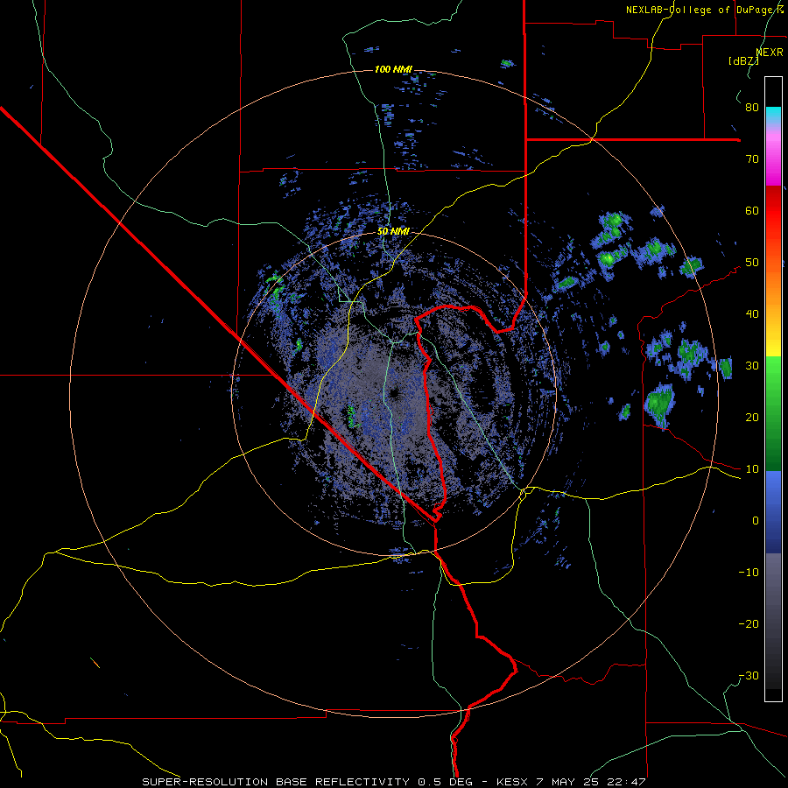The height and width of the screenshot is (788, 788).
Task: Click the 60 value on the dBZ scale
Action: (752, 210)
